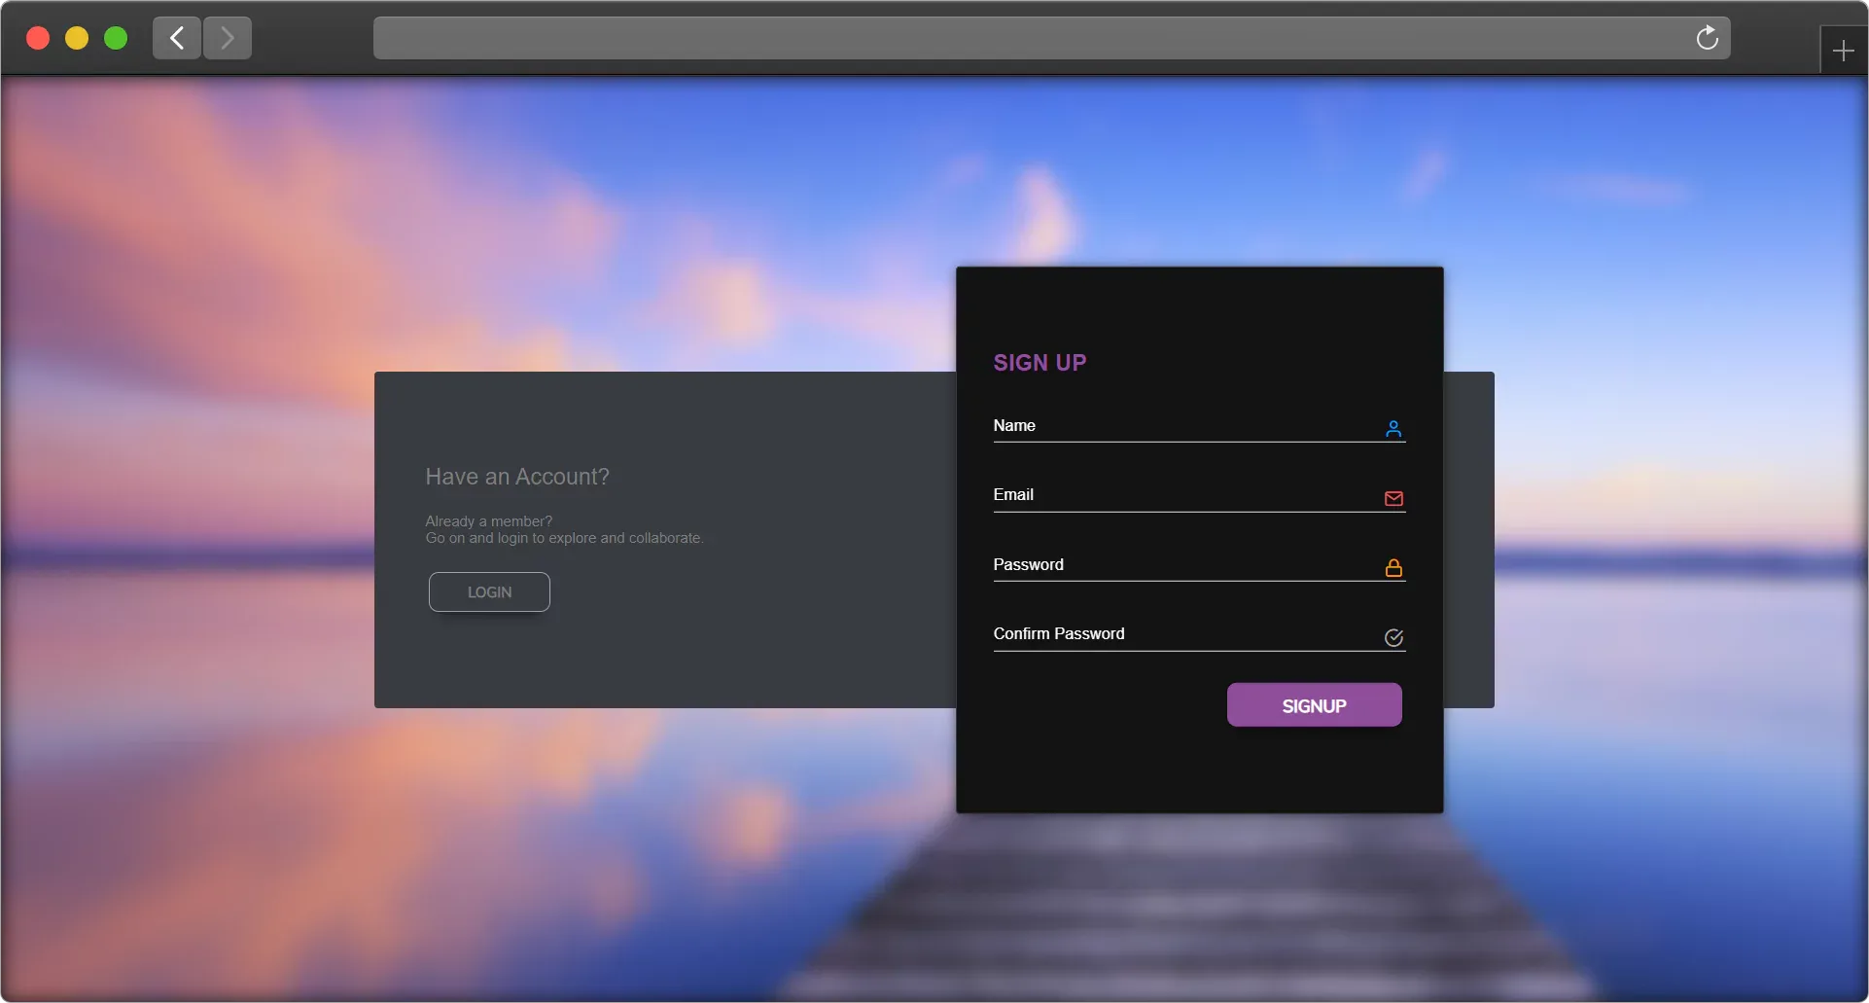Focus the Email input field
The image size is (1869, 1003).
tap(1199, 496)
